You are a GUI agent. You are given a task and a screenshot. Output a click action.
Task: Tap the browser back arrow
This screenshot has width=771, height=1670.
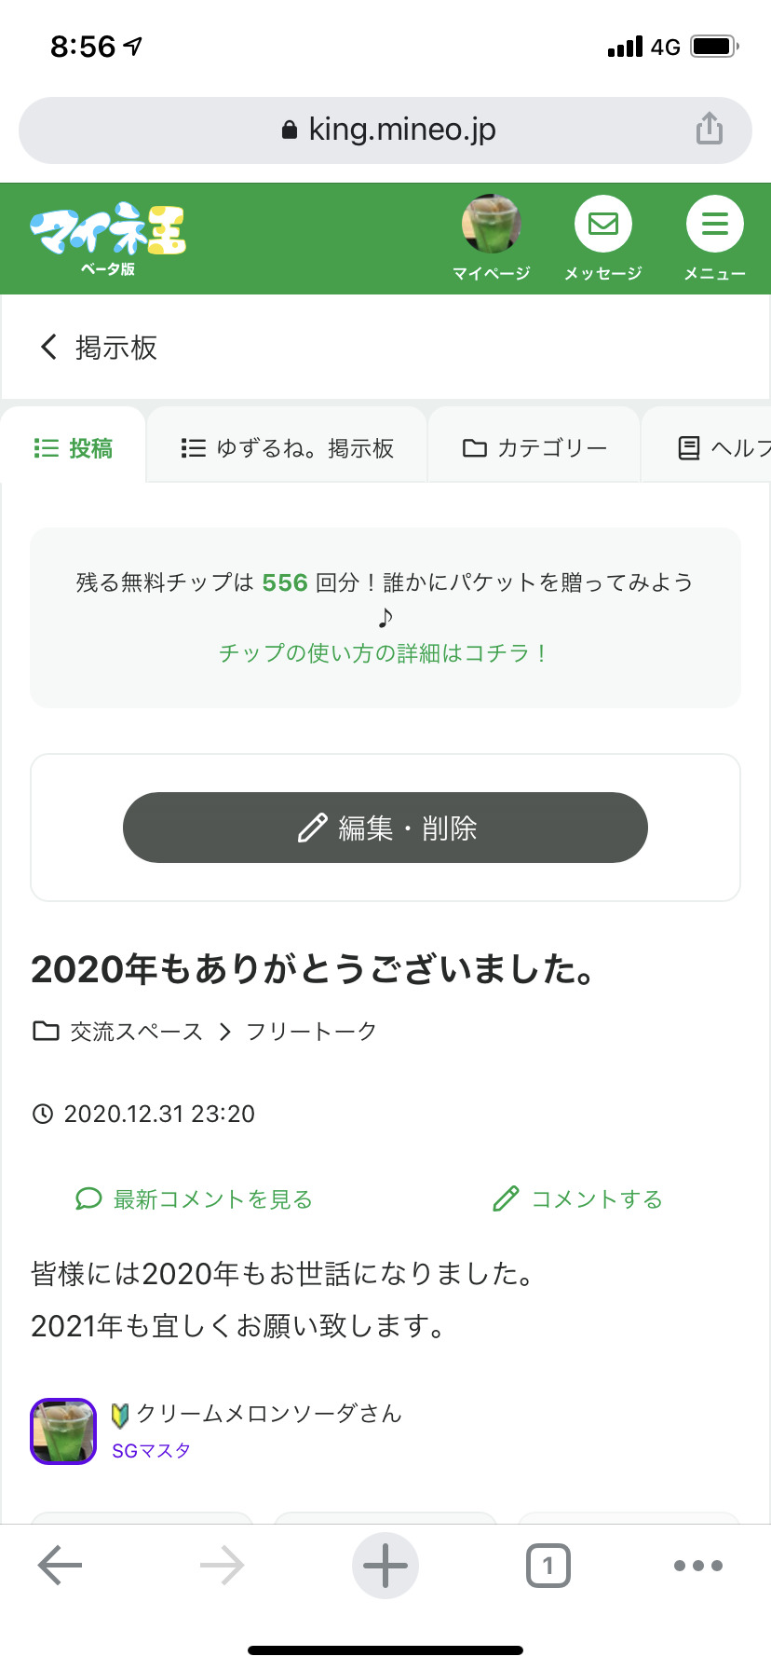click(61, 1566)
